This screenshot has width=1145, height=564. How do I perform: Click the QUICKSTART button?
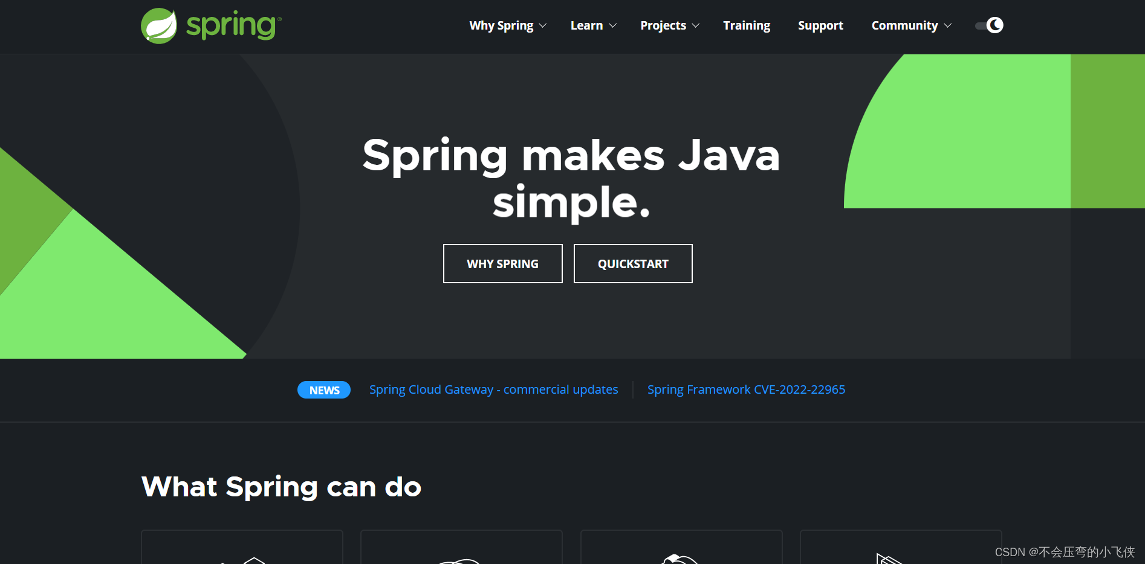coord(633,263)
